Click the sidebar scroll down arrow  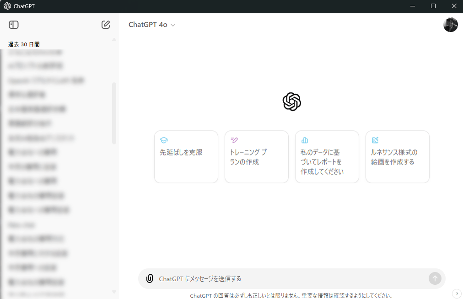coord(114,292)
